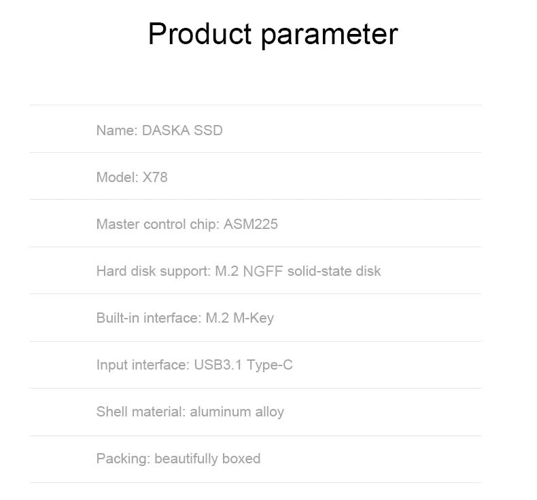Select the 'X78' model value

pyautogui.click(x=155, y=177)
